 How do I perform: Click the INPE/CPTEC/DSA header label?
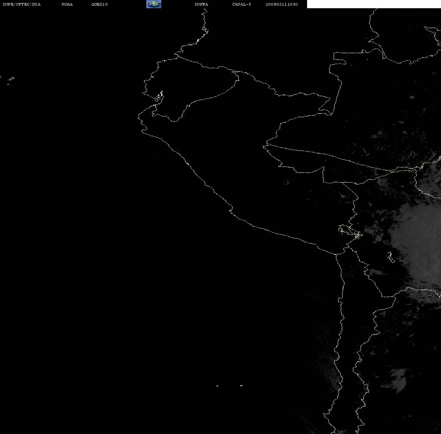tap(22, 4)
